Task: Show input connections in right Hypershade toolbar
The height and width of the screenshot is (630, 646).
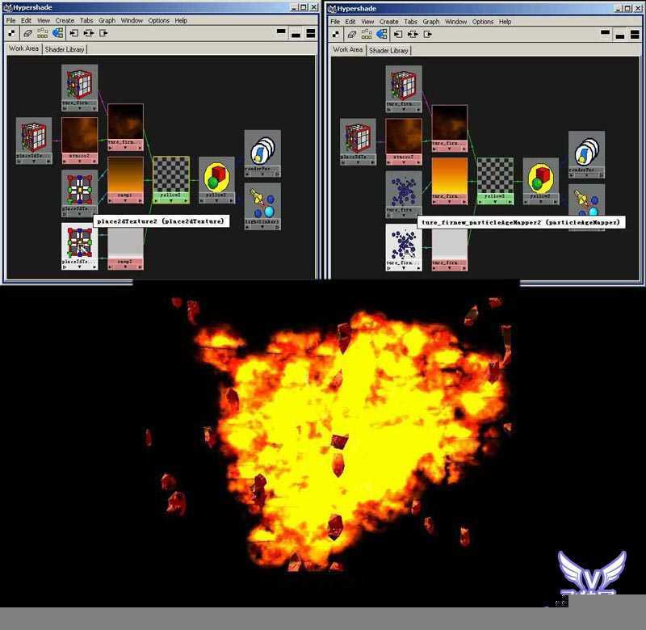Action: click(x=398, y=35)
